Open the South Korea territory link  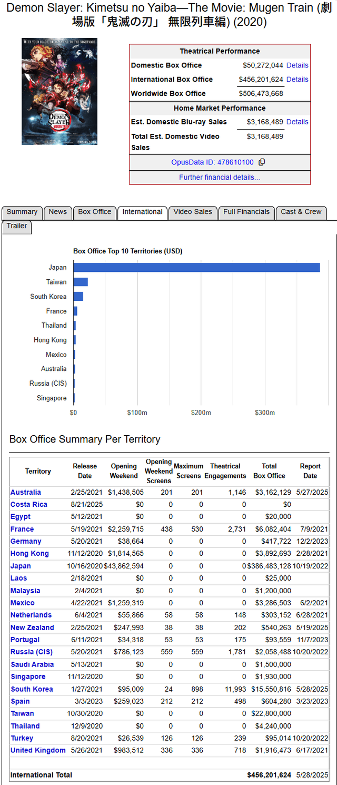click(32, 689)
